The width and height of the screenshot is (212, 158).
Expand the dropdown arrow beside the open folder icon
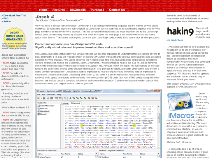click(x=41, y=98)
